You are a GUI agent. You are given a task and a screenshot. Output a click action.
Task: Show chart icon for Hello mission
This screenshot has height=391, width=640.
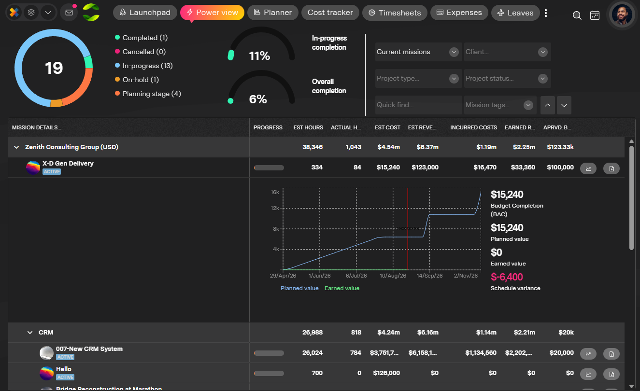tap(588, 374)
